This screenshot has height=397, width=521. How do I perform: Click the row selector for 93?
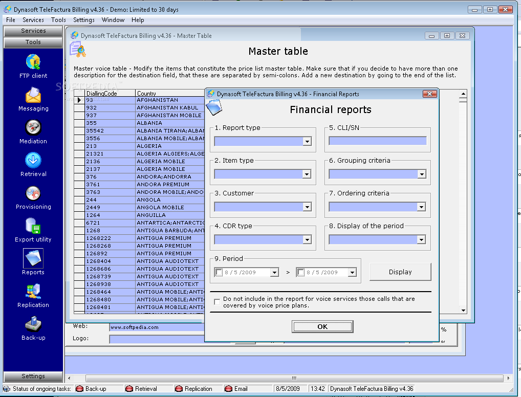[x=79, y=100]
